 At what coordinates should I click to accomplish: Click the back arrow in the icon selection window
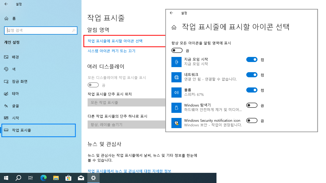tap(171, 13)
